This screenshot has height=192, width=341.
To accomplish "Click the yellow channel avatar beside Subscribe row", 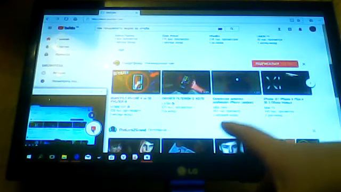I will pyautogui.click(x=117, y=63).
